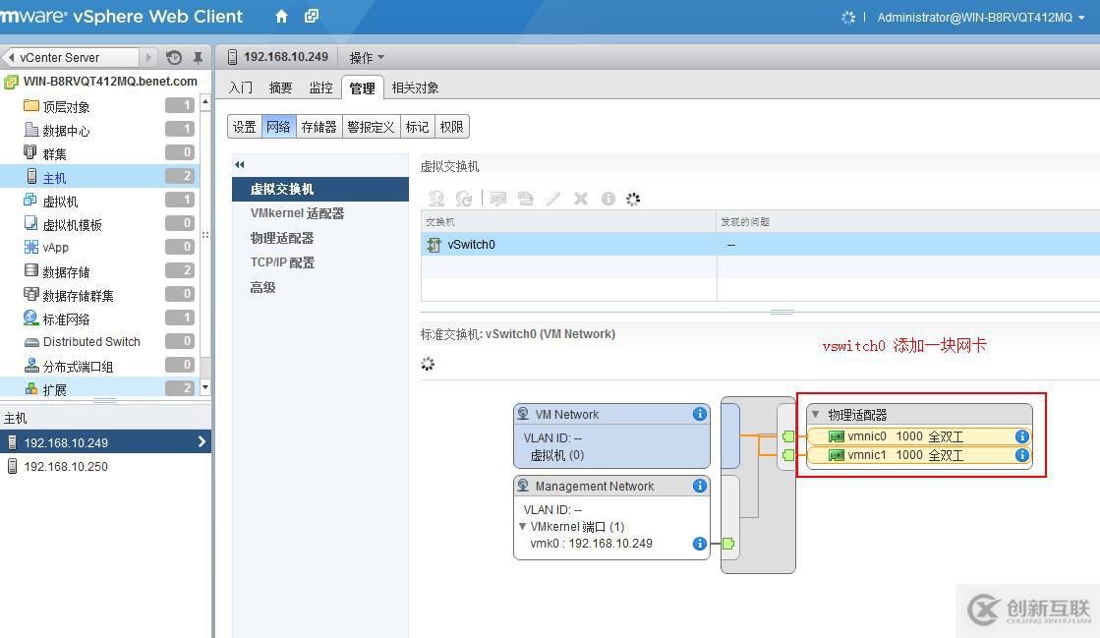
Task: Open the info icon for Management Network
Action: [700, 486]
